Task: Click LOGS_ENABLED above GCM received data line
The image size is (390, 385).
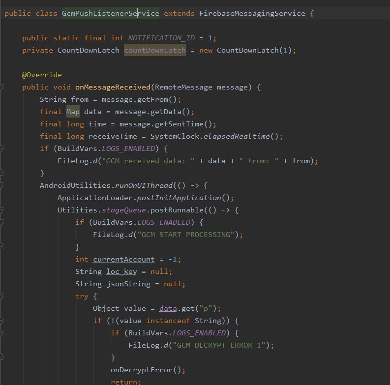Action: click(x=128, y=148)
